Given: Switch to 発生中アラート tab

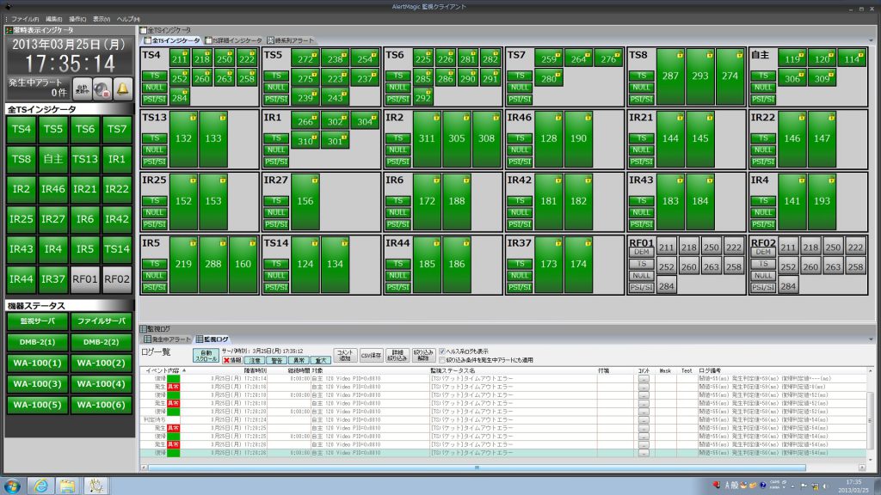Looking at the screenshot, I should [168, 339].
